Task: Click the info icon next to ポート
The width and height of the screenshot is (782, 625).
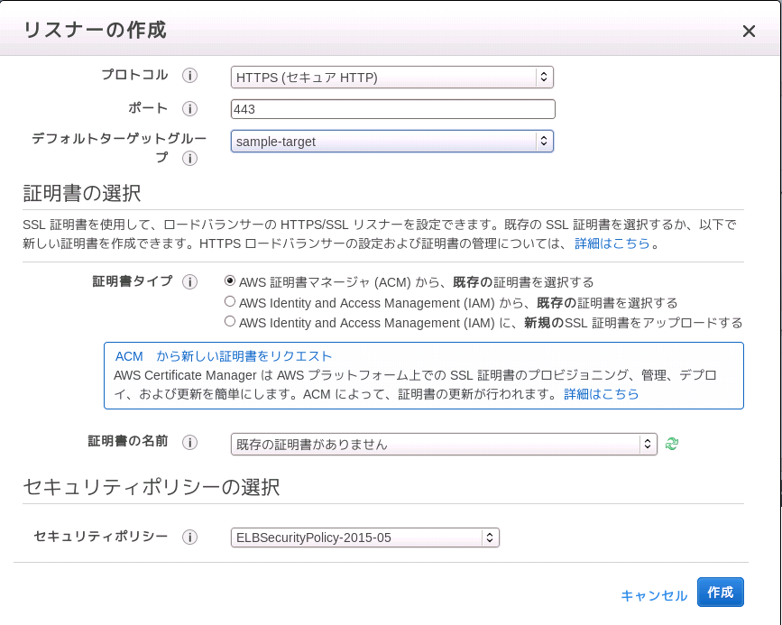Action: pos(189,109)
